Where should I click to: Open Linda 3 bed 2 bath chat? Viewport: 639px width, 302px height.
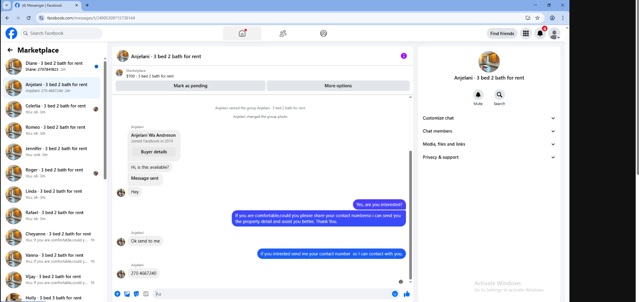(52, 194)
